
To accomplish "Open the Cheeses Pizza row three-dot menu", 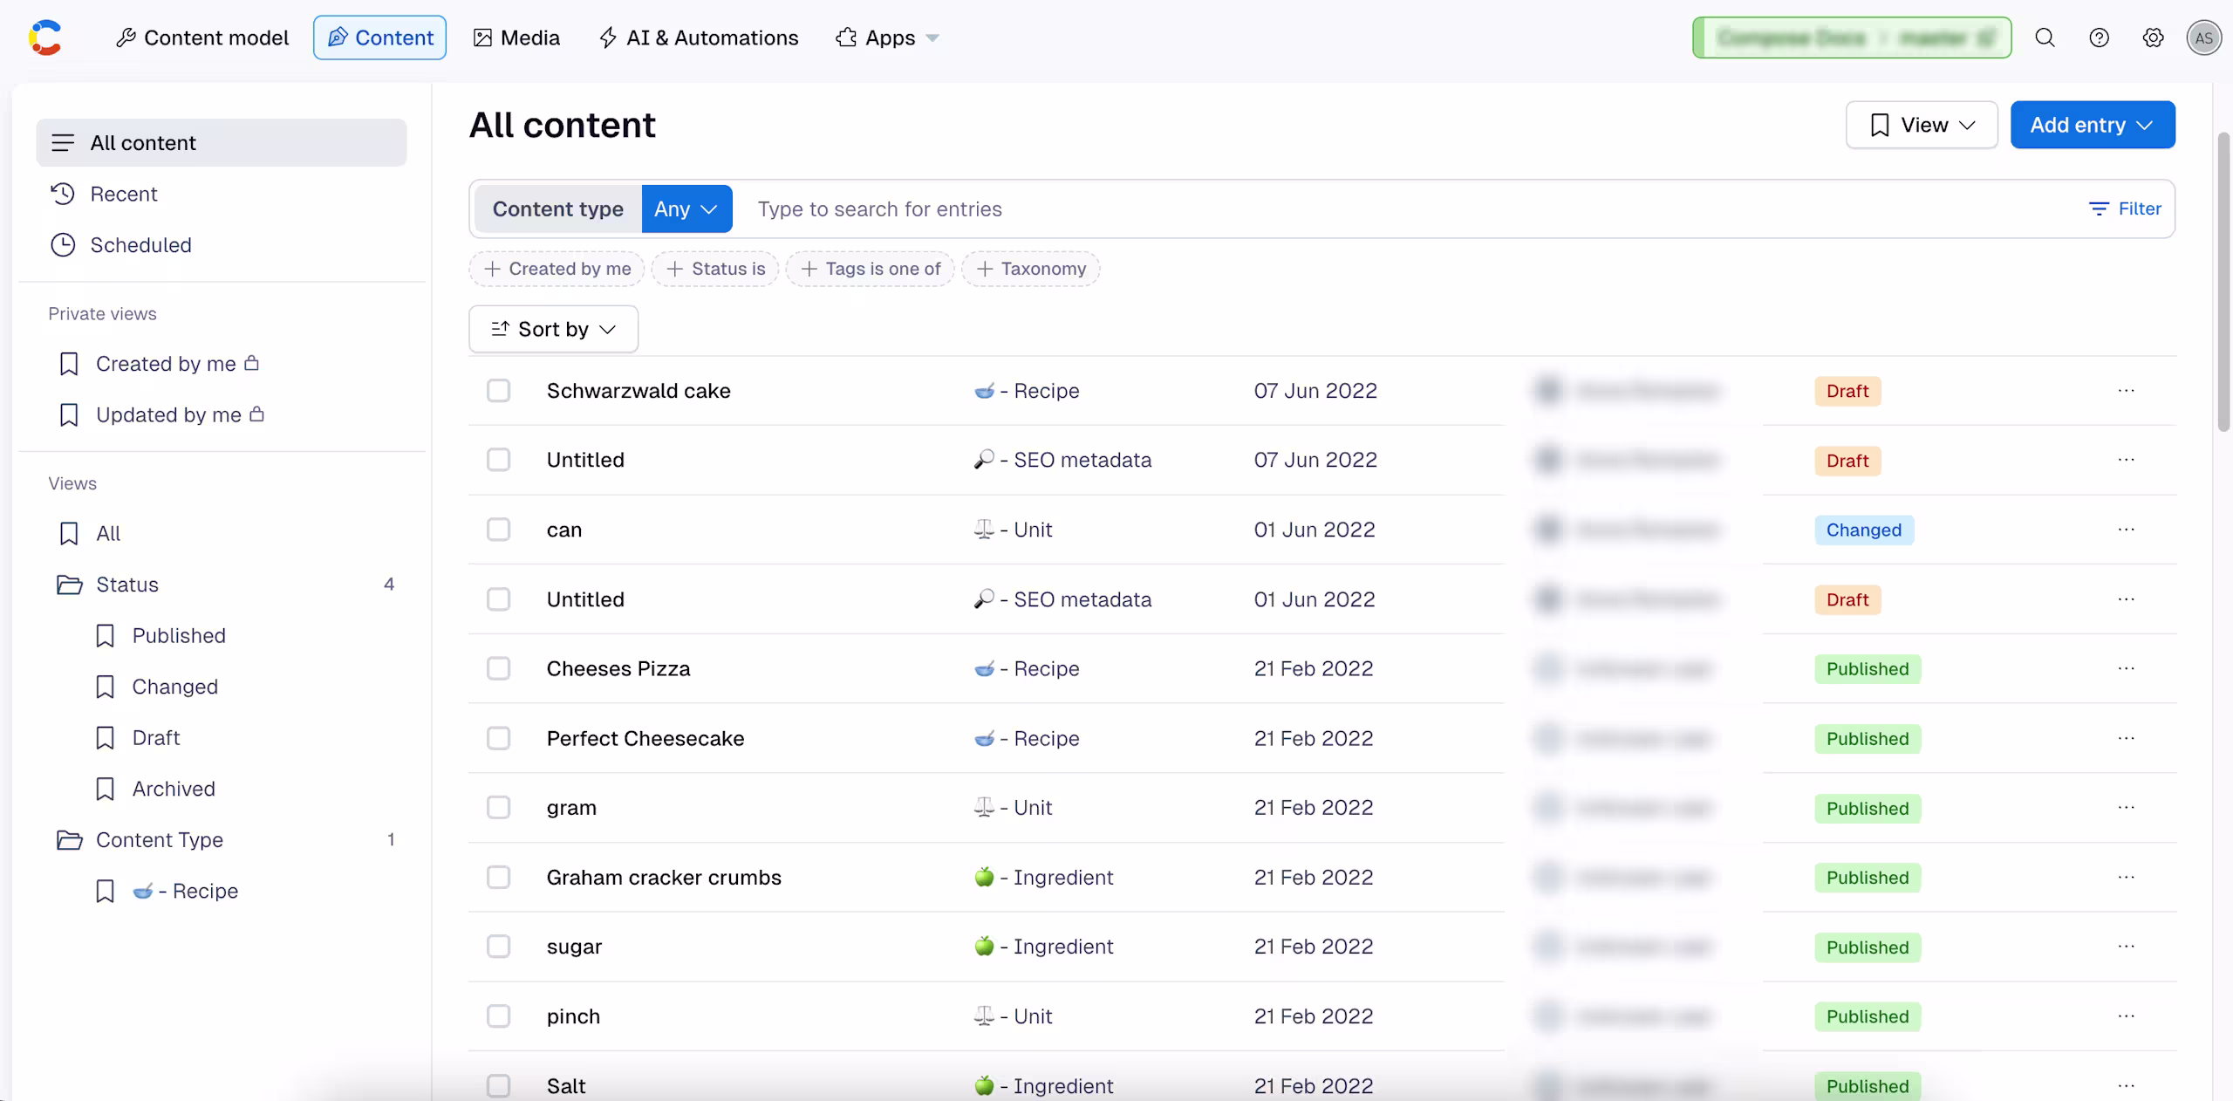I will point(2127,668).
